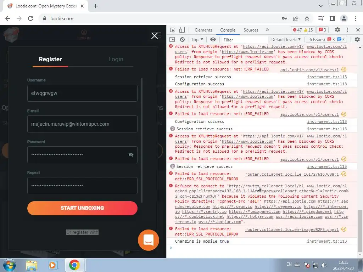
Task: Open the new browser tab plus
Action: [x=96, y=6]
